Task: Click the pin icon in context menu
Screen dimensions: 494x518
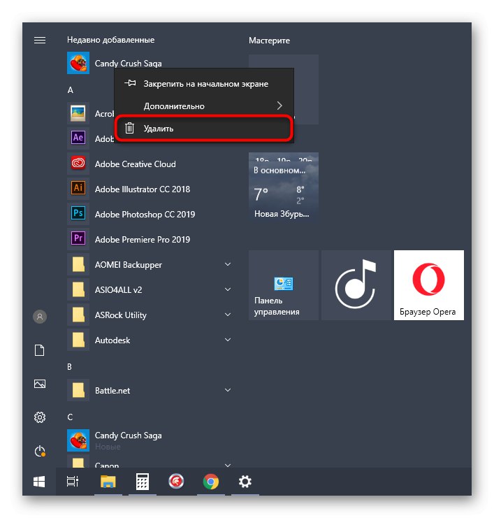Action: click(130, 83)
